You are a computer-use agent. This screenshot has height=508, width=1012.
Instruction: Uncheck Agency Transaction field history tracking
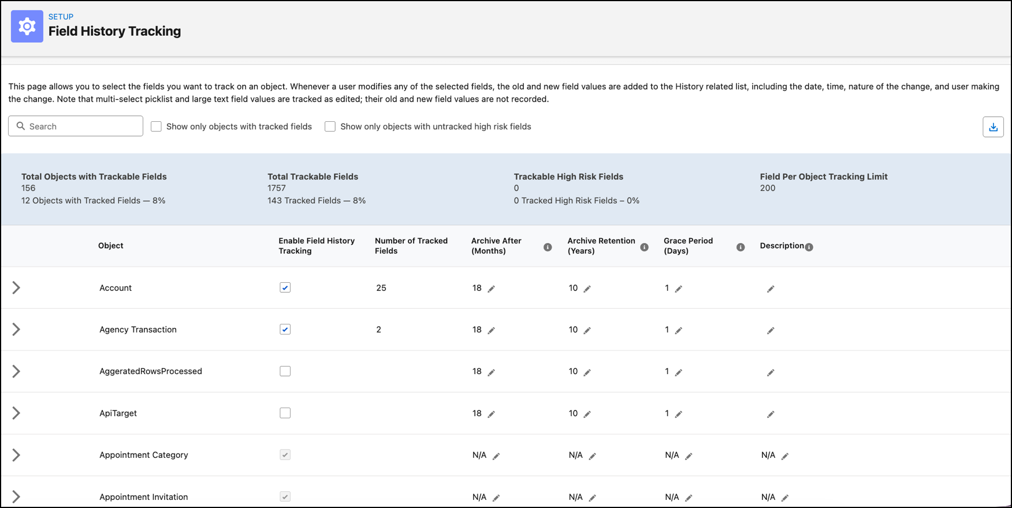285,329
